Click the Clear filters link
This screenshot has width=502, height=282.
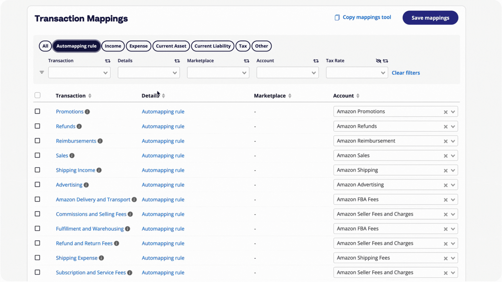pyautogui.click(x=406, y=73)
